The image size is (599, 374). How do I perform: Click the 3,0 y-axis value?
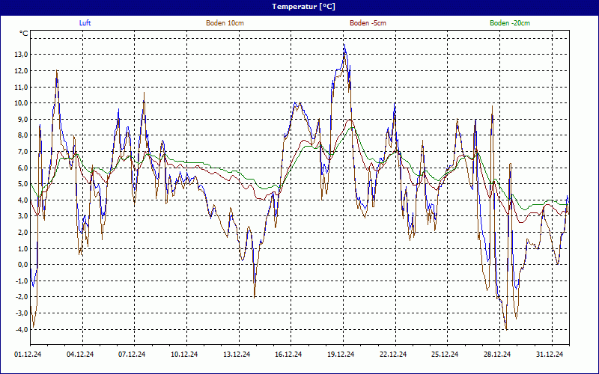(22, 216)
